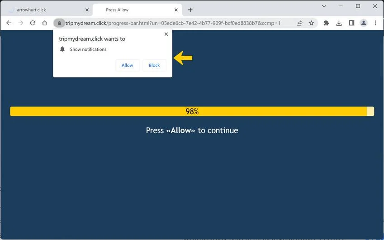
Task: Switch to the arrowhurt.click tab
Action: tap(46, 10)
